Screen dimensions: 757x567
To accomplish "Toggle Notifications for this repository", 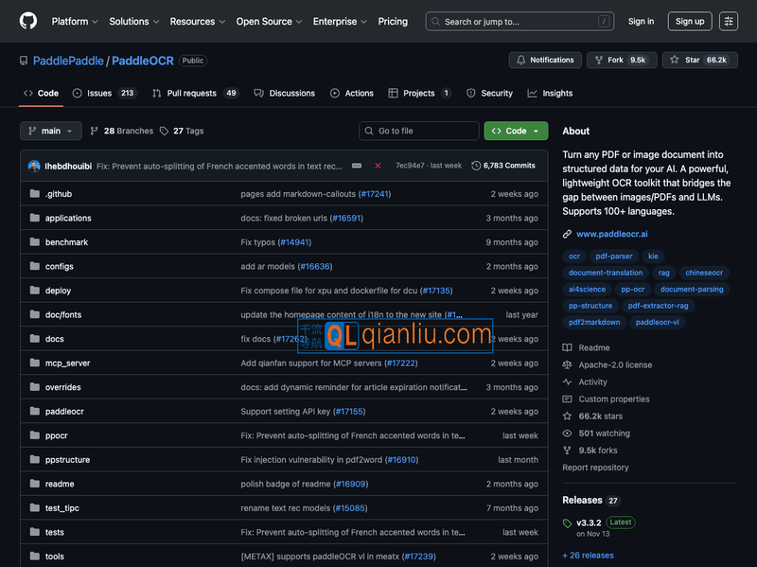I will click(545, 60).
